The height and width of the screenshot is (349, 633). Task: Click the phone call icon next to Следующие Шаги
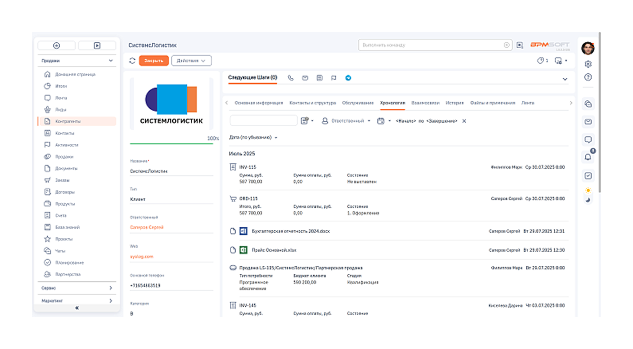click(x=291, y=78)
